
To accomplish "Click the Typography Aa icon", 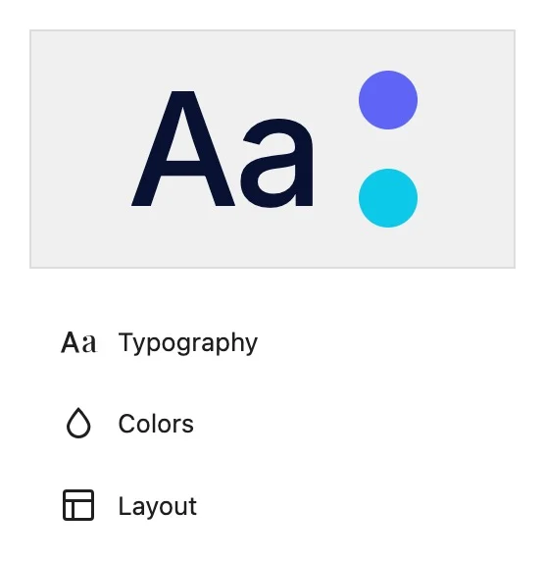I will coord(78,342).
